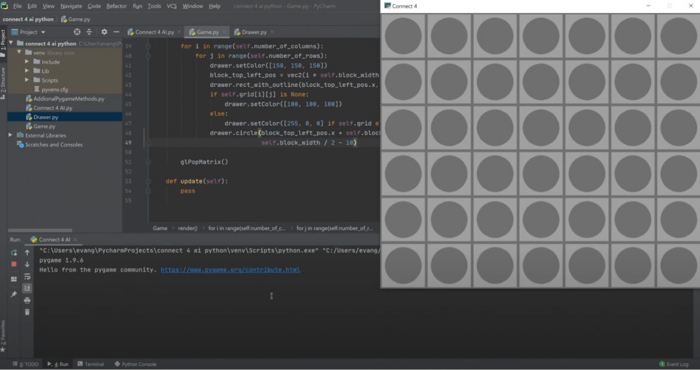The height and width of the screenshot is (370, 700).
Task: Select Game.py in the project tree
Action: pos(44,126)
